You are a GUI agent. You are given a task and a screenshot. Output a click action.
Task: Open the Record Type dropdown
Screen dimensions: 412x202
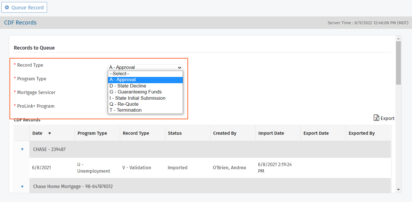click(145, 68)
